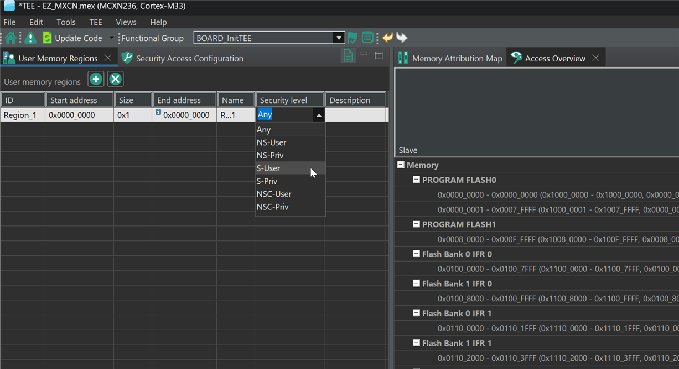The height and width of the screenshot is (369, 679).
Task: Maximize the User Memory Regions panel
Action: point(379,55)
